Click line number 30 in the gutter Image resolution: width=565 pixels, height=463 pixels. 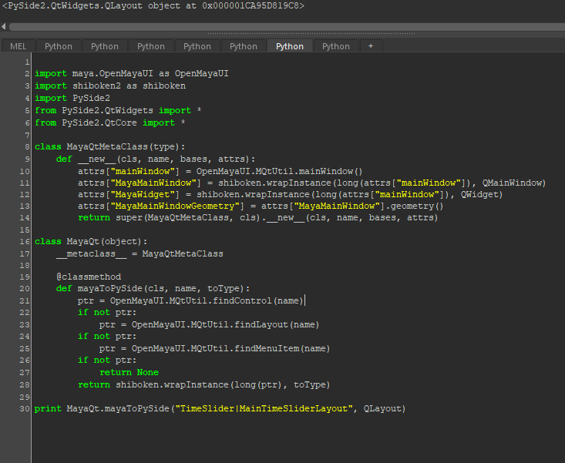[25, 408]
